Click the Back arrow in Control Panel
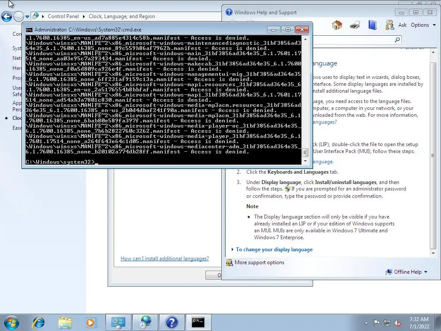This screenshot has width=441, height=331. pos(7,16)
